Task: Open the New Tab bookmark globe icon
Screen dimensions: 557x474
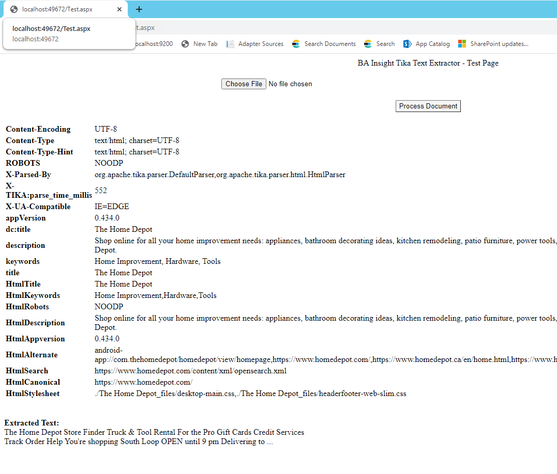Action: (x=185, y=44)
